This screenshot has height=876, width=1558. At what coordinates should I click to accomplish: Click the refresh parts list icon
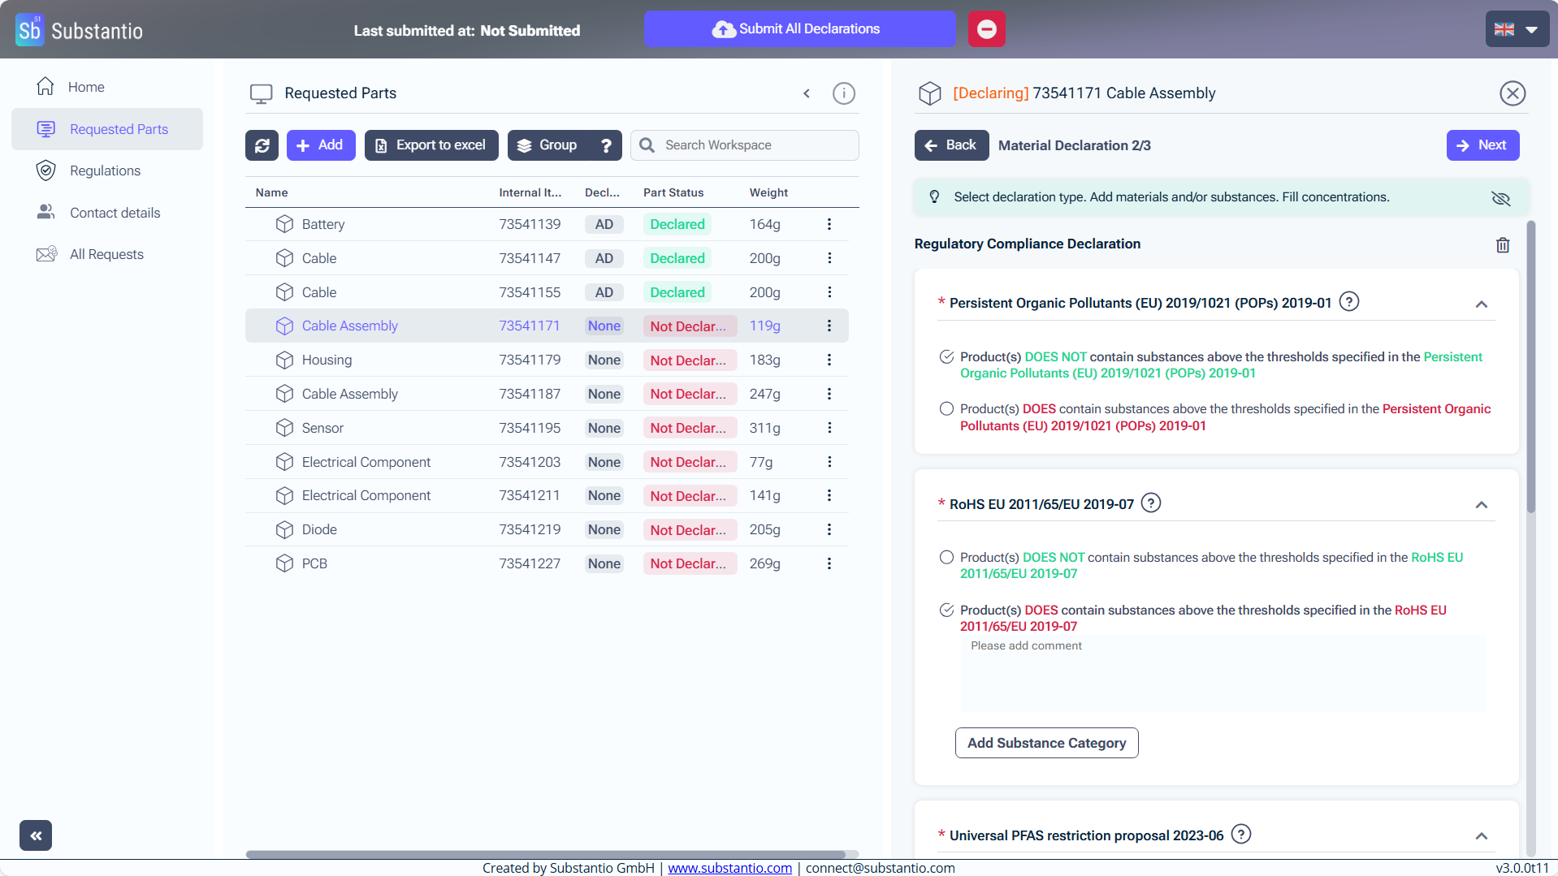pos(262,145)
